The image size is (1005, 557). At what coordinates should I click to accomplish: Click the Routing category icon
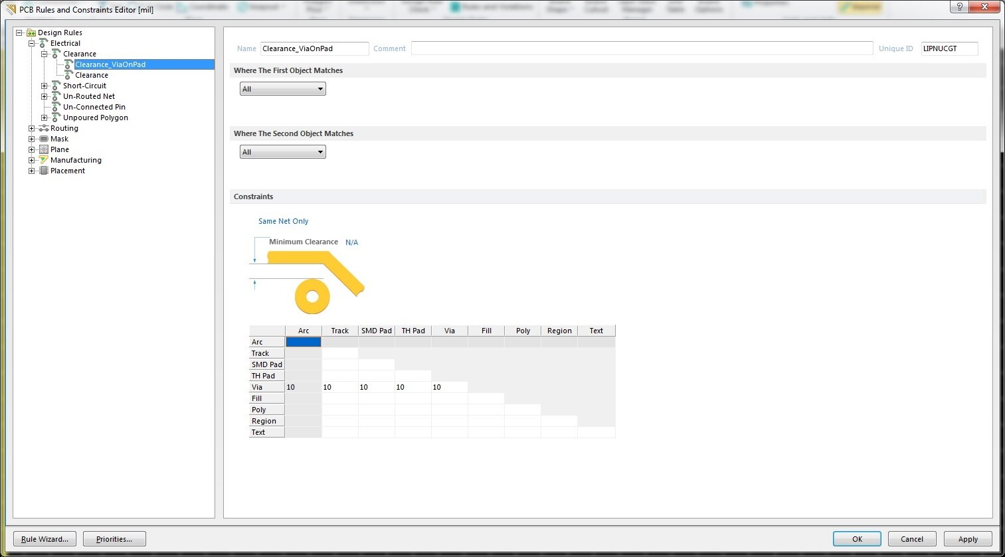[x=43, y=128]
